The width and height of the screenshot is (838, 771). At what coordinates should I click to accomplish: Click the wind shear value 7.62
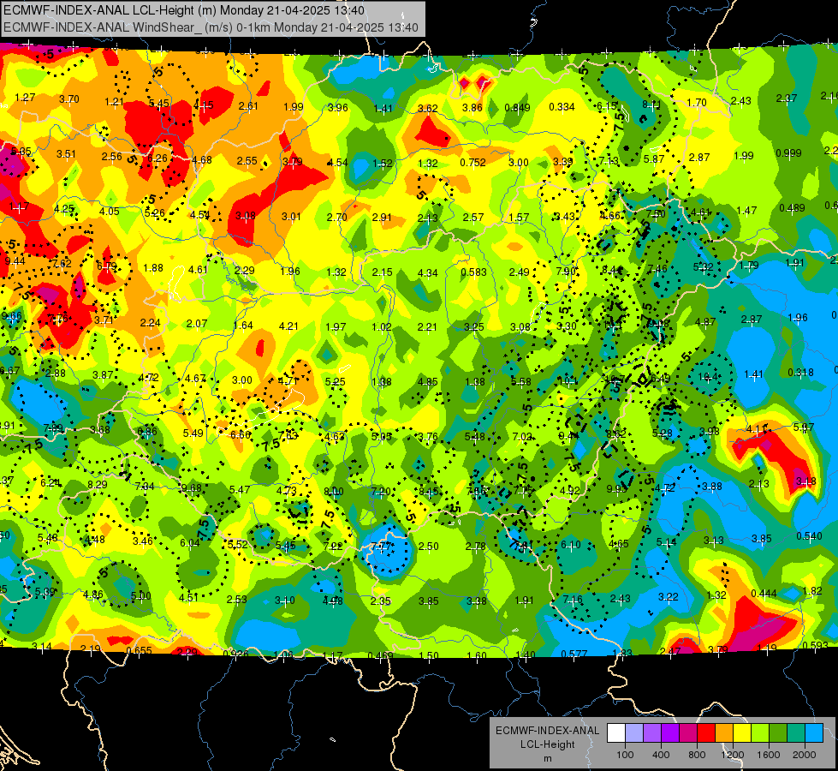click(x=62, y=263)
